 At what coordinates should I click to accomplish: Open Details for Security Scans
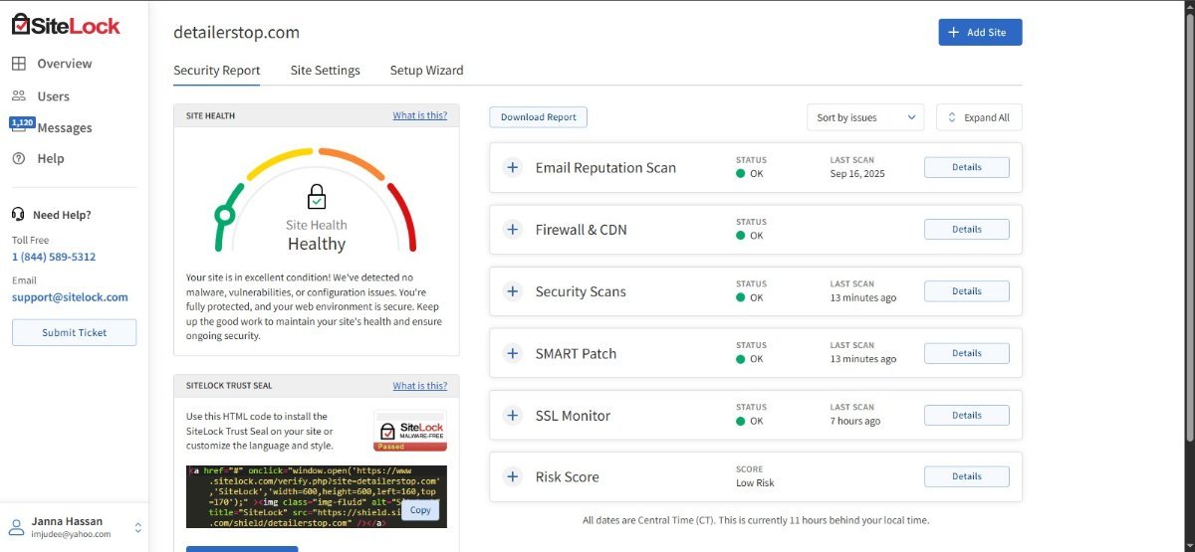pyautogui.click(x=966, y=291)
